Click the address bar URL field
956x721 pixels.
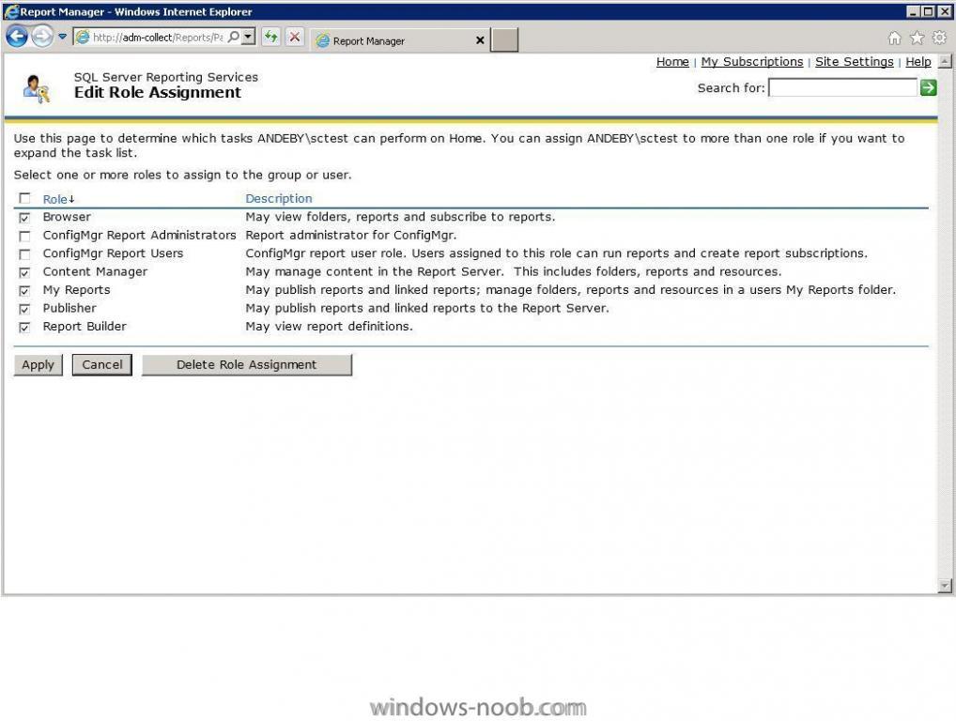click(158, 38)
